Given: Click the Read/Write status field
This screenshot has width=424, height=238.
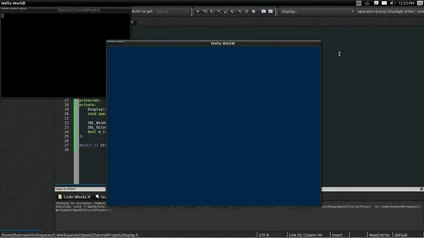Looking at the screenshot, I should tap(379, 235).
